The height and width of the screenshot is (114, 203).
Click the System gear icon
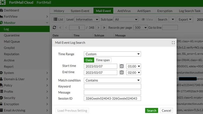point(1,73)
